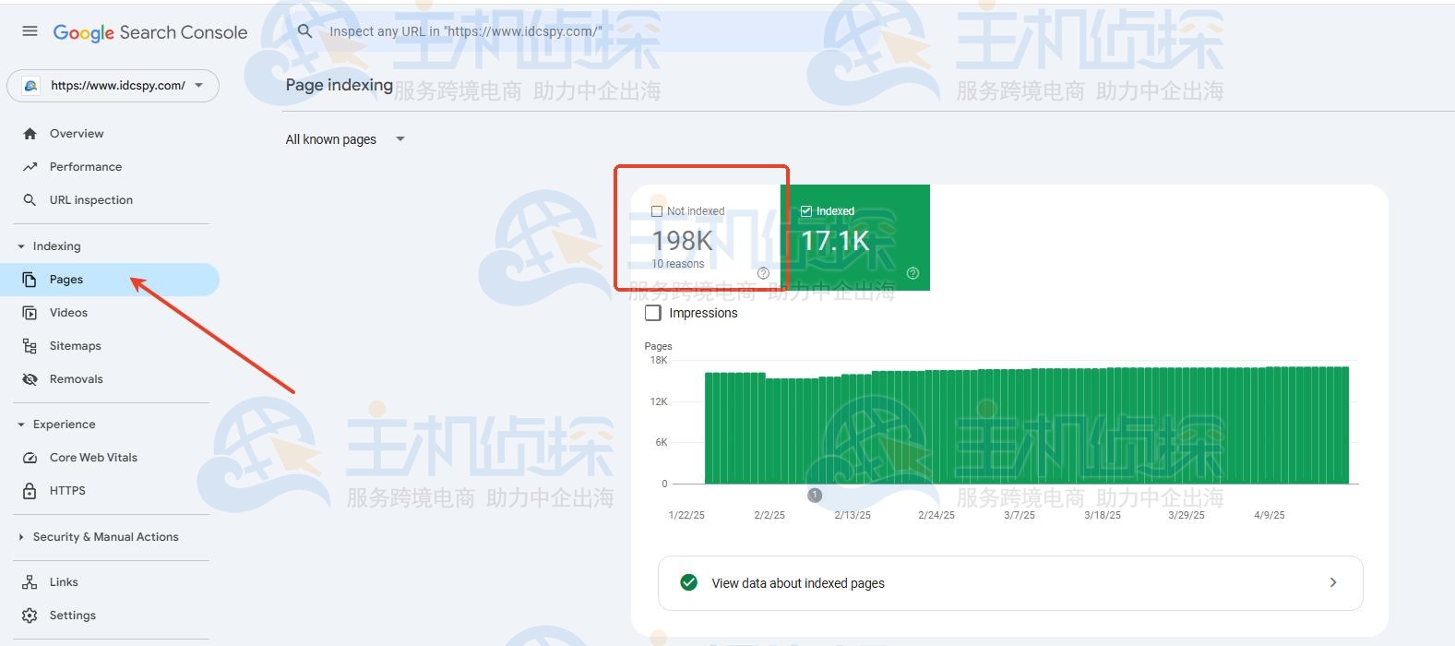
Task: Open Settings in the sidebar
Action: click(72, 616)
